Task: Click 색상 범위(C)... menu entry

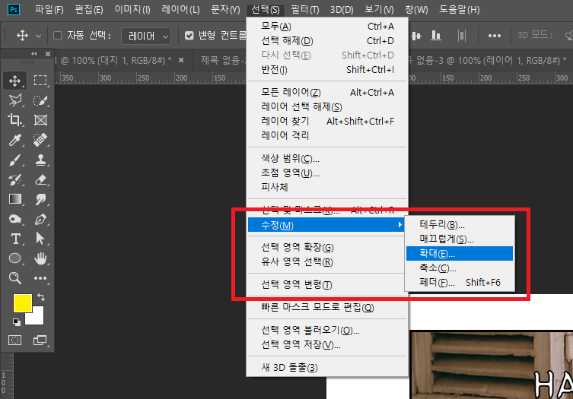Action: point(290,159)
